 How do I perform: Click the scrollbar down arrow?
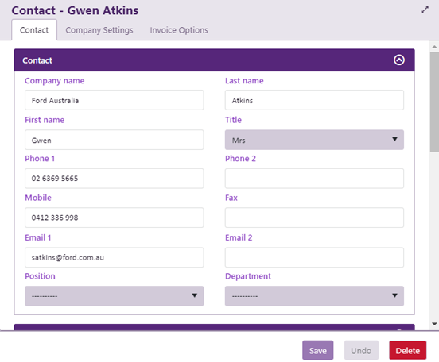pos(434,324)
